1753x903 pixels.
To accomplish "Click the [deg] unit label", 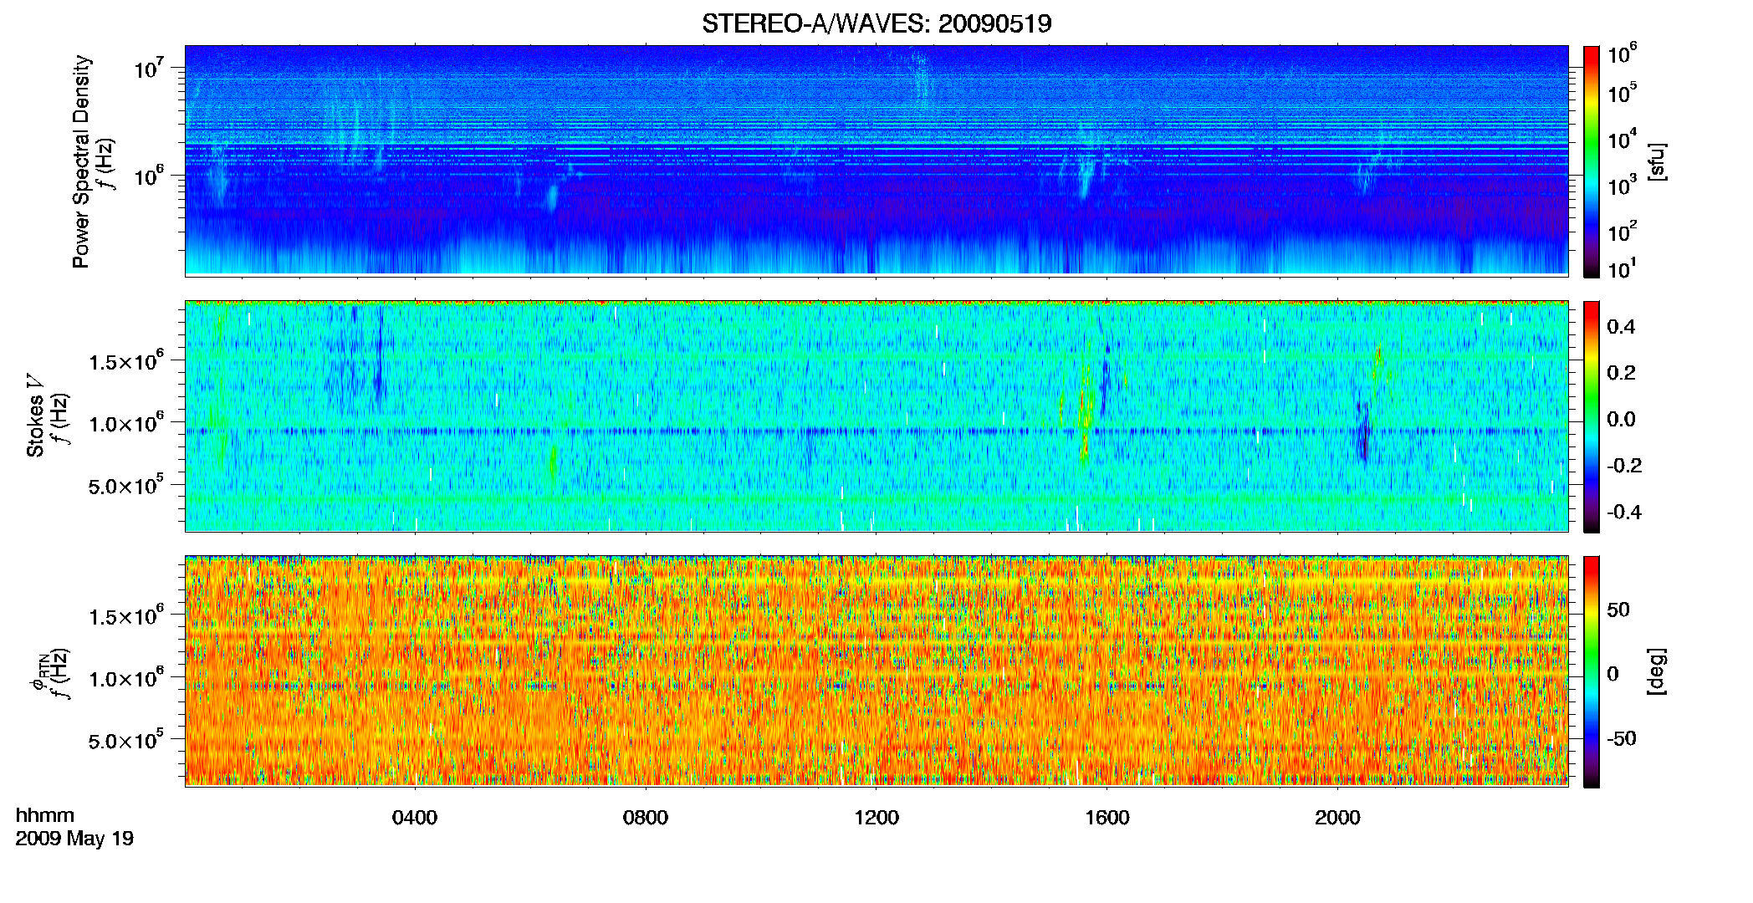I will (1657, 671).
